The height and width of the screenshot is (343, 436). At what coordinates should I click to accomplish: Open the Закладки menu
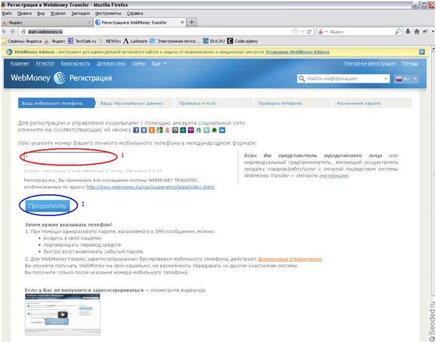point(80,14)
